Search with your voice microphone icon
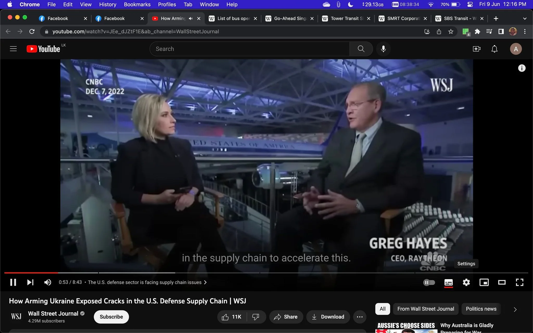Viewport: 533px width, 333px height. click(x=383, y=49)
